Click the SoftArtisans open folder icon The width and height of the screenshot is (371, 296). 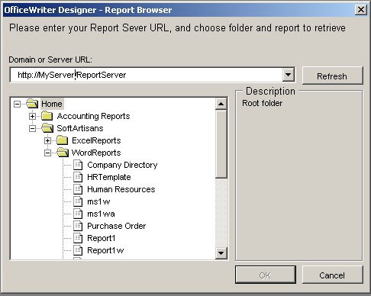[x=47, y=128]
